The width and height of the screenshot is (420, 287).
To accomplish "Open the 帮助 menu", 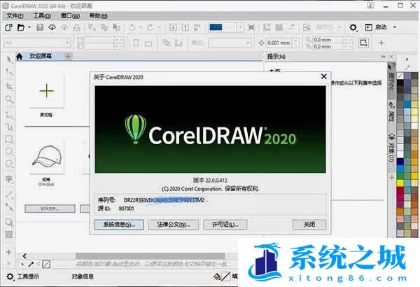I will 98,16.
